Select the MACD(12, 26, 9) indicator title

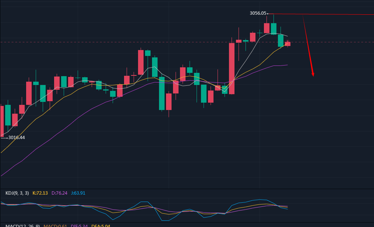tap(23, 226)
